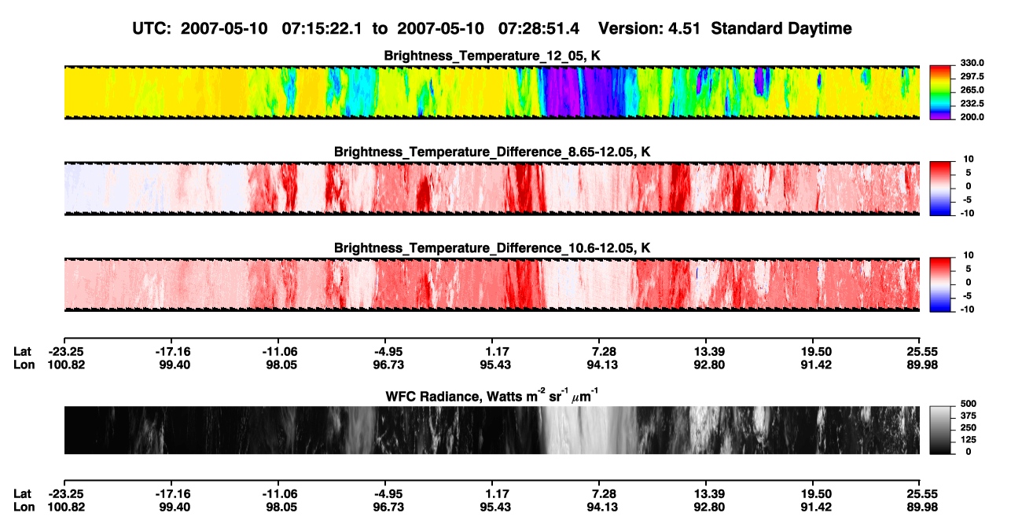Click the 250 label on grayscale colorbar
1022x524 pixels.
(970, 427)
